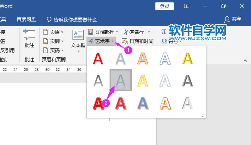Image resolution: width=251 pixels, height=145 pixels.
Task: Insert 日期和时间 date and time
Action: 138,41
